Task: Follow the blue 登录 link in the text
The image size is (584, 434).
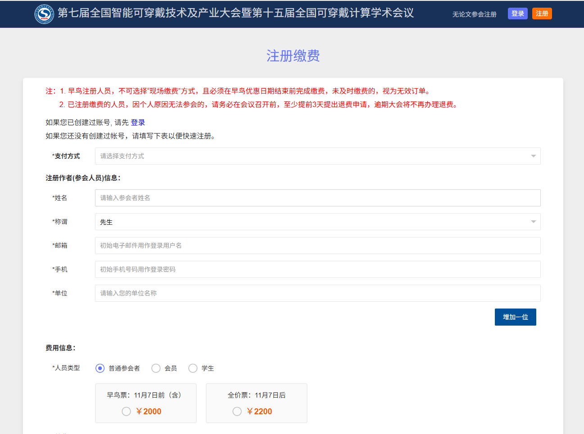Action: (138, 122)
